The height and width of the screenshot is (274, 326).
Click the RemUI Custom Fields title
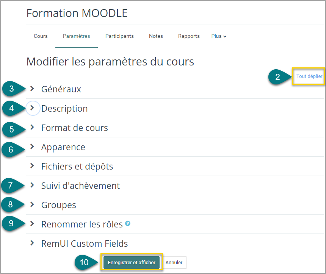85,244
